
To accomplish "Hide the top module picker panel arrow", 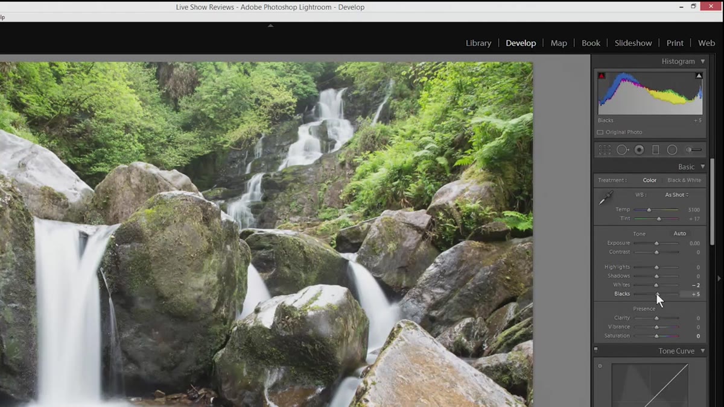I will [x=270, y=26].
